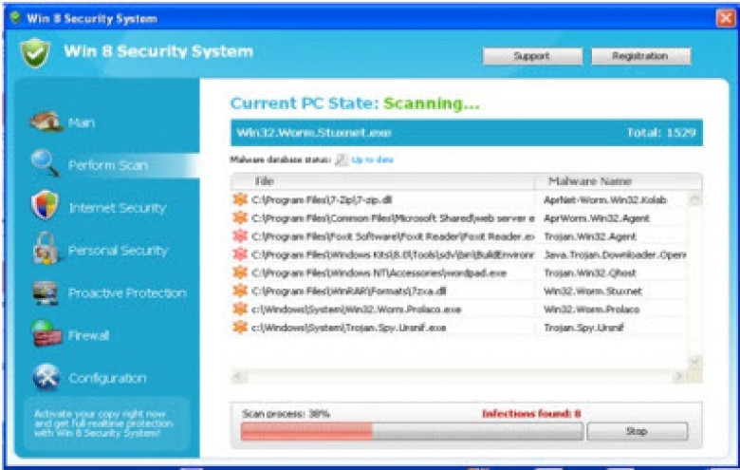This screenshot has height=470, width=740.
Task: Click the horizontal scroll left arrow
Action: [x=239, y=376]
